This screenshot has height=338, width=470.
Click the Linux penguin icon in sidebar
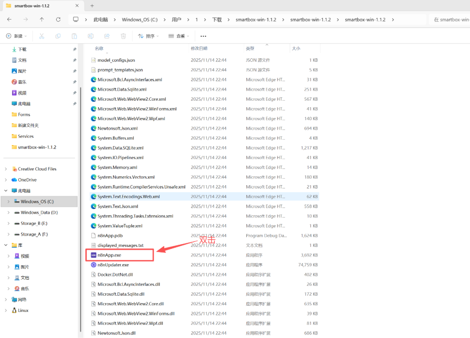[14, 311]
